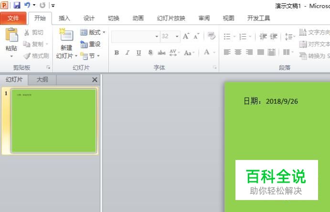Click the decrease list level icon
Screen dimensions: 330x212
(x=263, y=37)
